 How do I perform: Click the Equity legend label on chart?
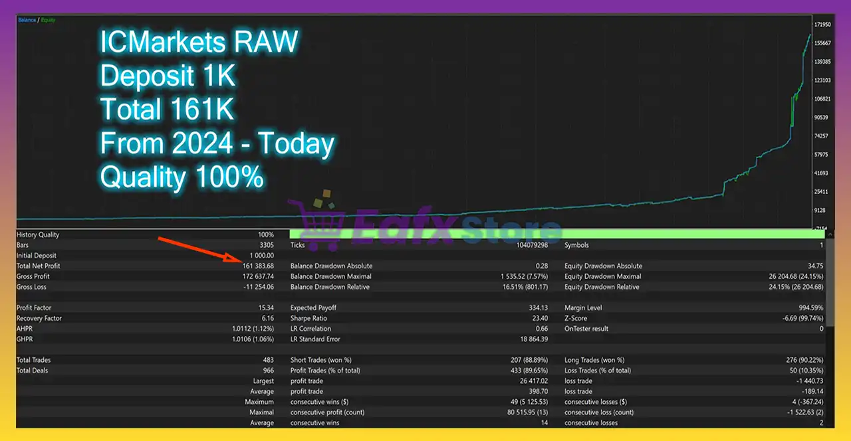click(x=49, y=20)
